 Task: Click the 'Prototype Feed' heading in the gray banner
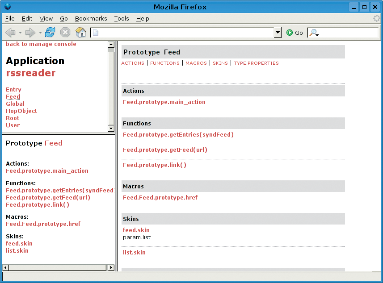click(x=152, y=52)
